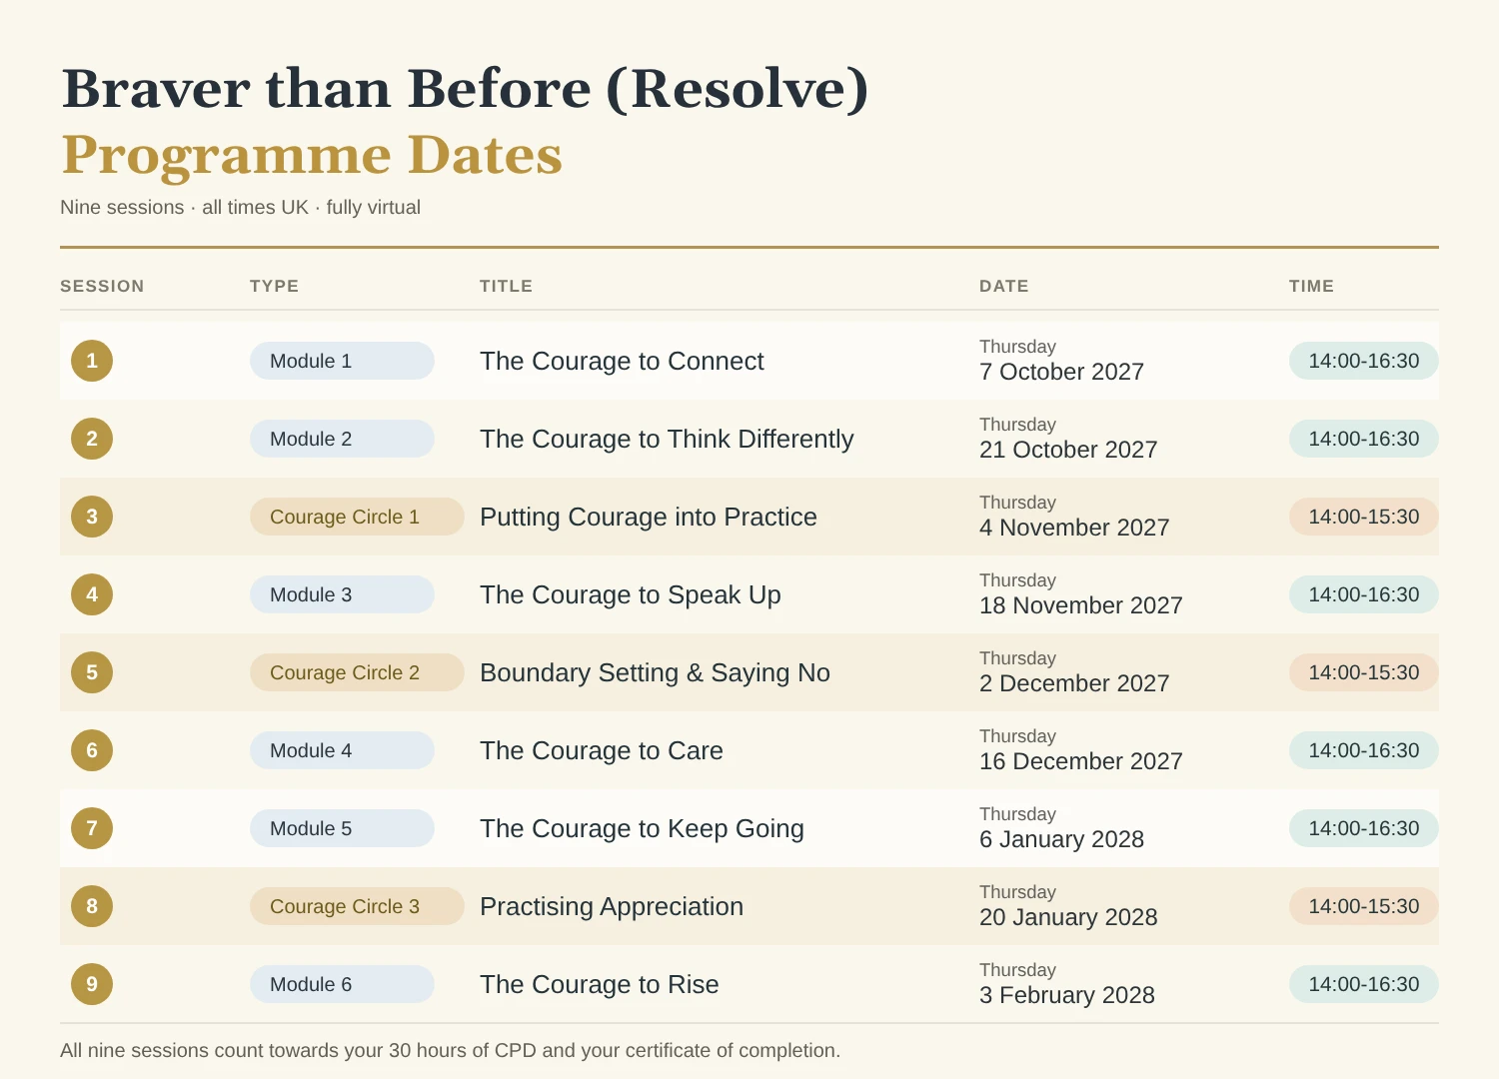This screenshot has width=1499, height=1079.
Task: Click the session 6 number badge
Action: coord(92,750)
